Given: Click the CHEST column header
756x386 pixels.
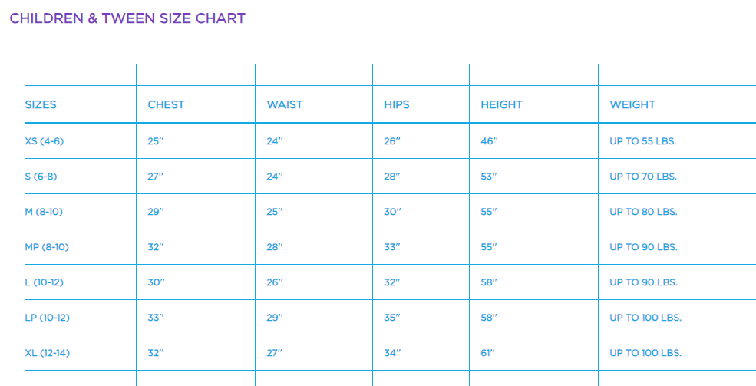Looking at the screenshot, I should pyautogui.click(x=166, y=104).
